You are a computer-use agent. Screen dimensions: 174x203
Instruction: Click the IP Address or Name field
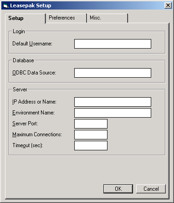[113, 102]
